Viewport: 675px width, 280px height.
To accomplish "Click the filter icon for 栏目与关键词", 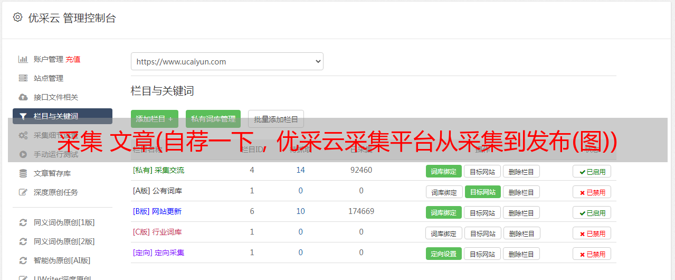I will [23, 116].
